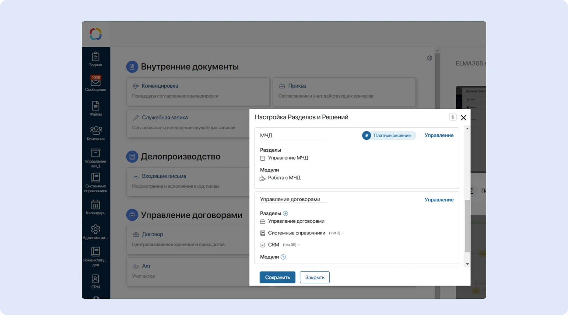Image resolution: width=568 pixels, height=315 pixels.
Task: Click the Управление договорами section icon on page
Action: [132, 215]
